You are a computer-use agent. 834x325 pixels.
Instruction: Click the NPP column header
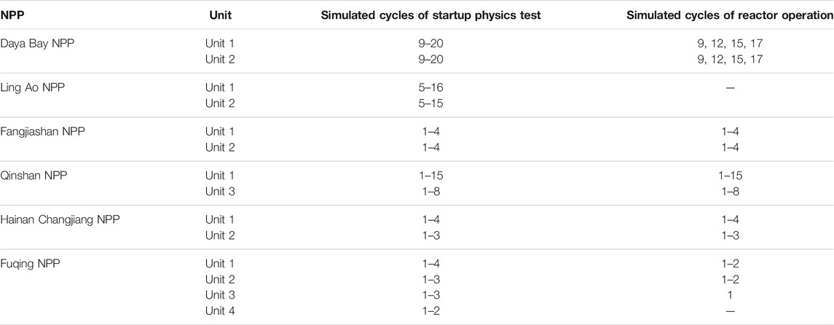point(12,15)
